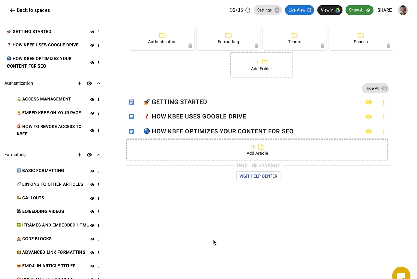Toggle eye for Access Management

(x=92, y=100)
